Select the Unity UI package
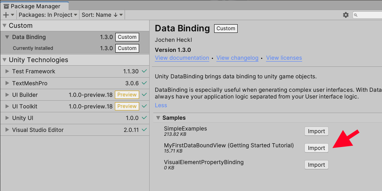The width and height of the screenshot is (382, 191). (75, 118)
